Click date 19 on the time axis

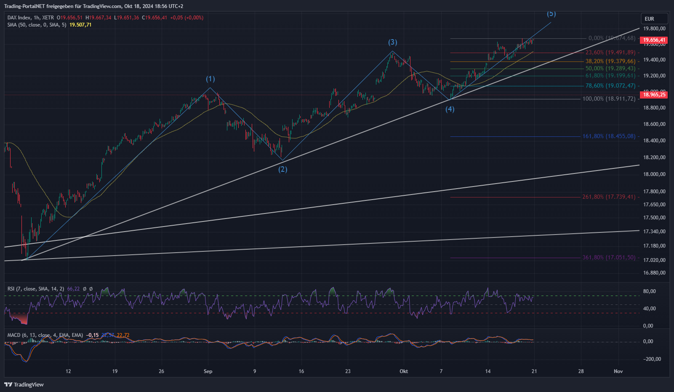coord(115,371)
